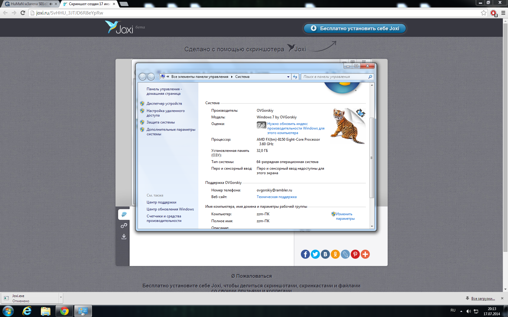Open the Joxi.exe download options arrow

(x=61, y=298)
